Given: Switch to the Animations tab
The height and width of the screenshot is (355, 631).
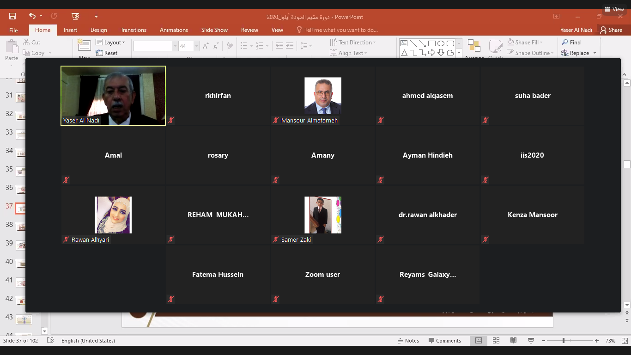Looking at the screenshot, I should click(x=174, y=30).
